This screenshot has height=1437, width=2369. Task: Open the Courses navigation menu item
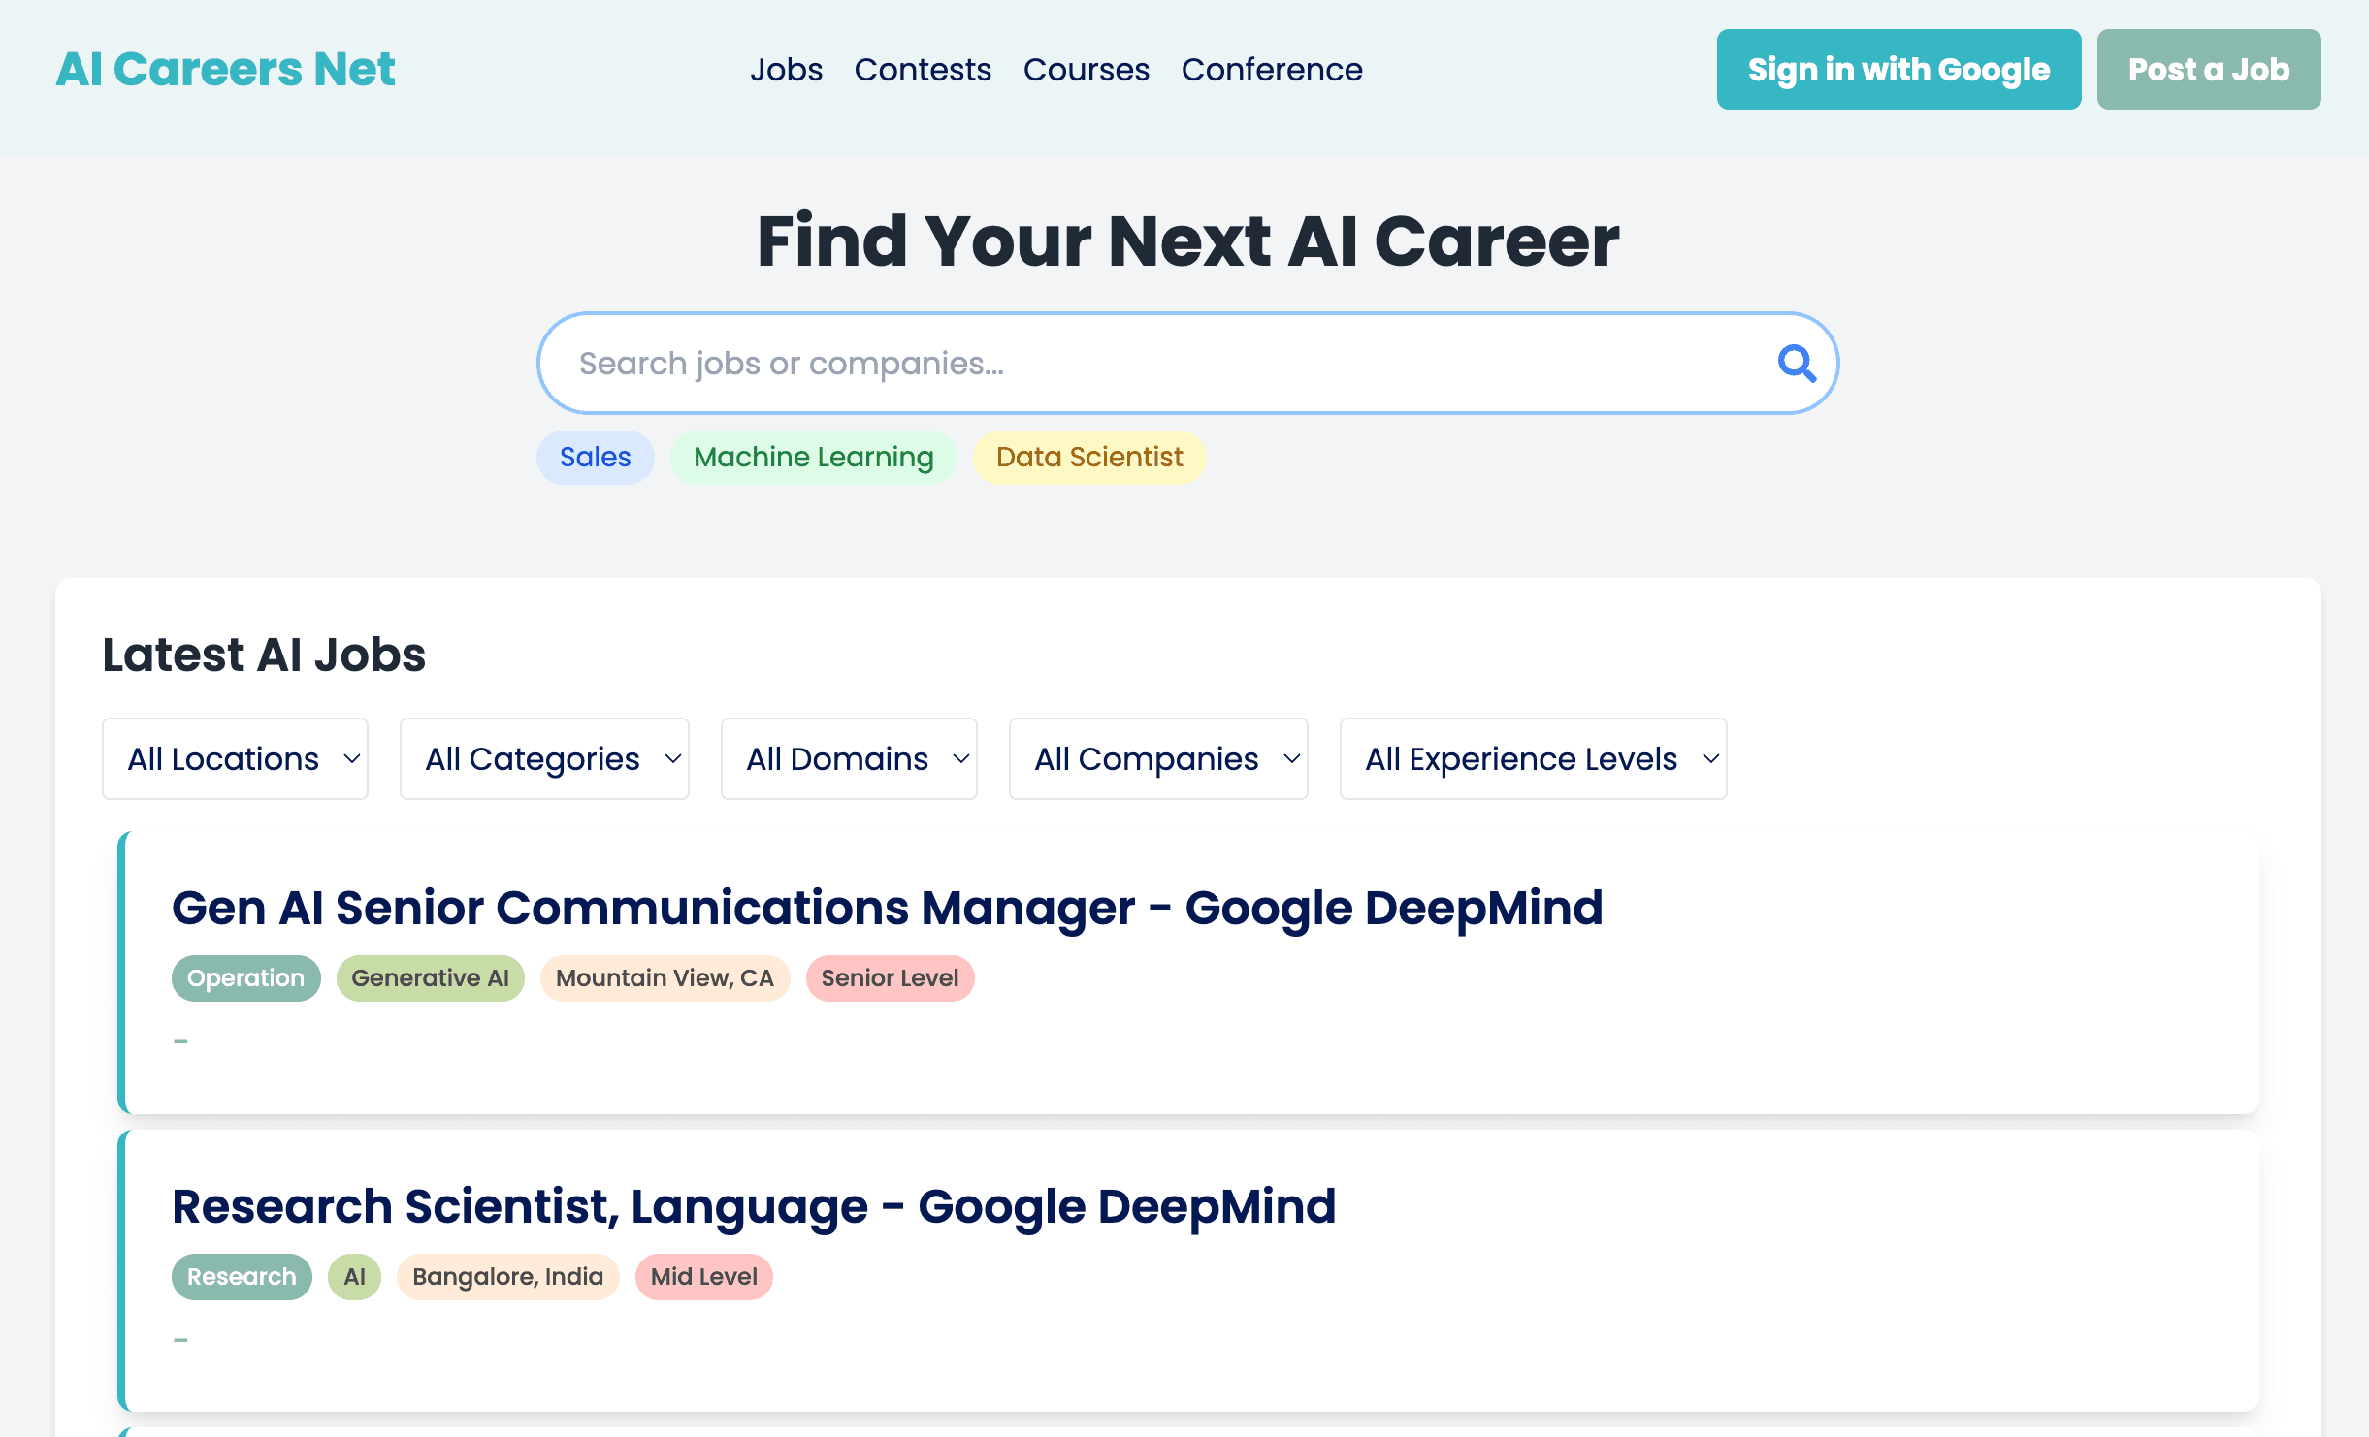tap(1085, 69)
